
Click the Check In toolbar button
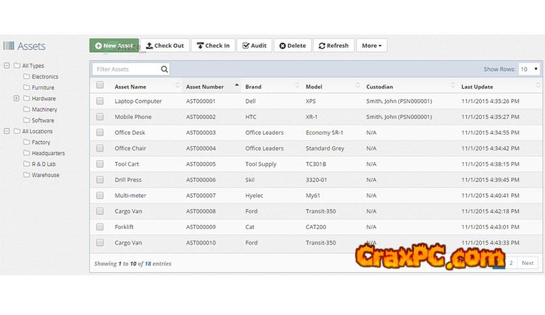click(213, 46)
